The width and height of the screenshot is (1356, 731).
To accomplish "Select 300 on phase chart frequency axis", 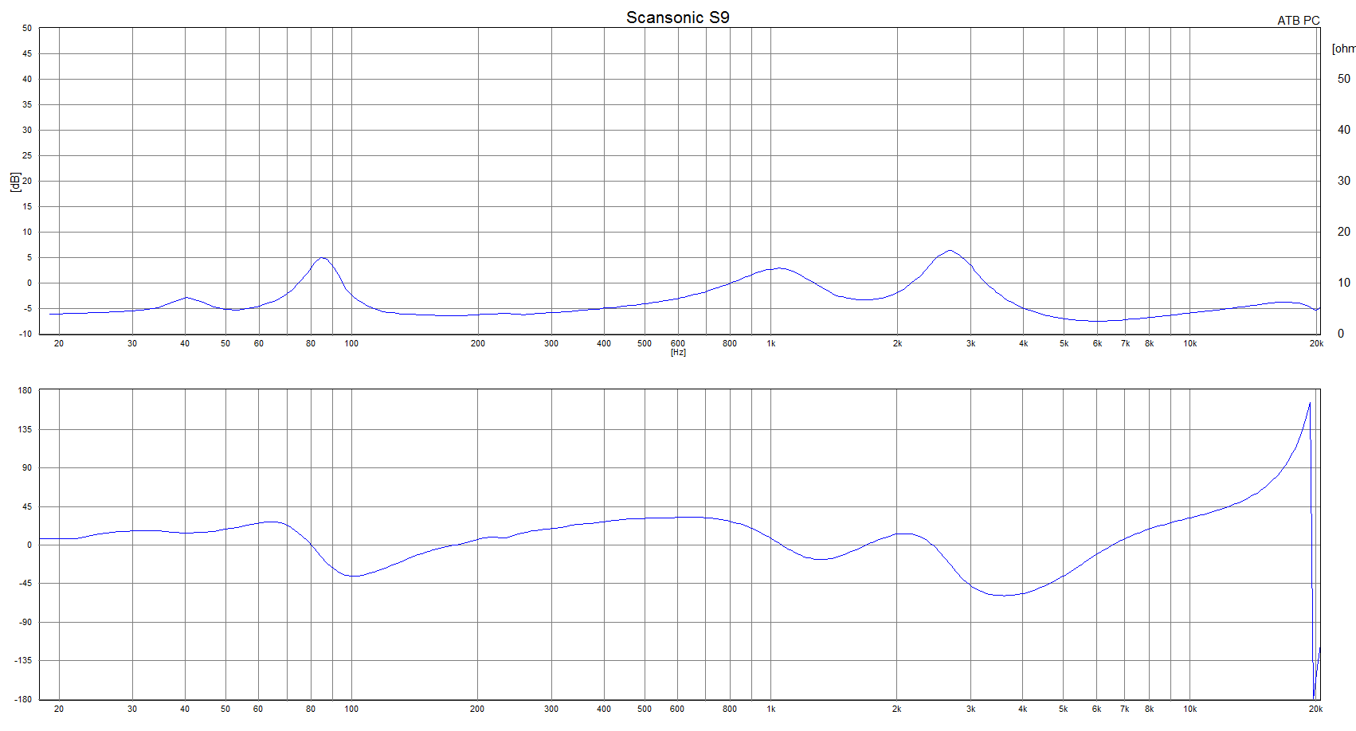I will tap(551, 709).
